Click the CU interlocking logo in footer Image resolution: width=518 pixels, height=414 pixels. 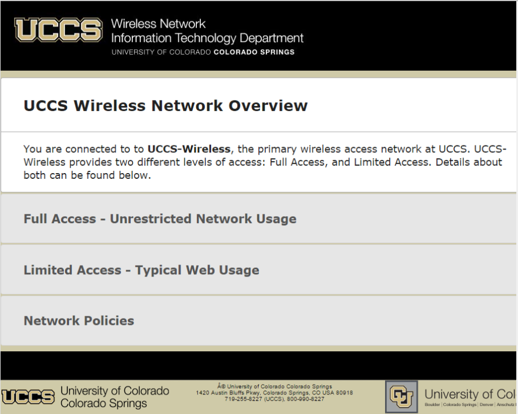coord(401,396)
